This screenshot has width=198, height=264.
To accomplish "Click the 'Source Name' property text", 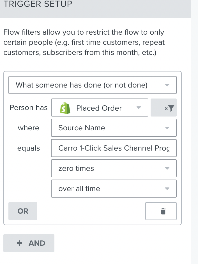I will click(82, 128).
